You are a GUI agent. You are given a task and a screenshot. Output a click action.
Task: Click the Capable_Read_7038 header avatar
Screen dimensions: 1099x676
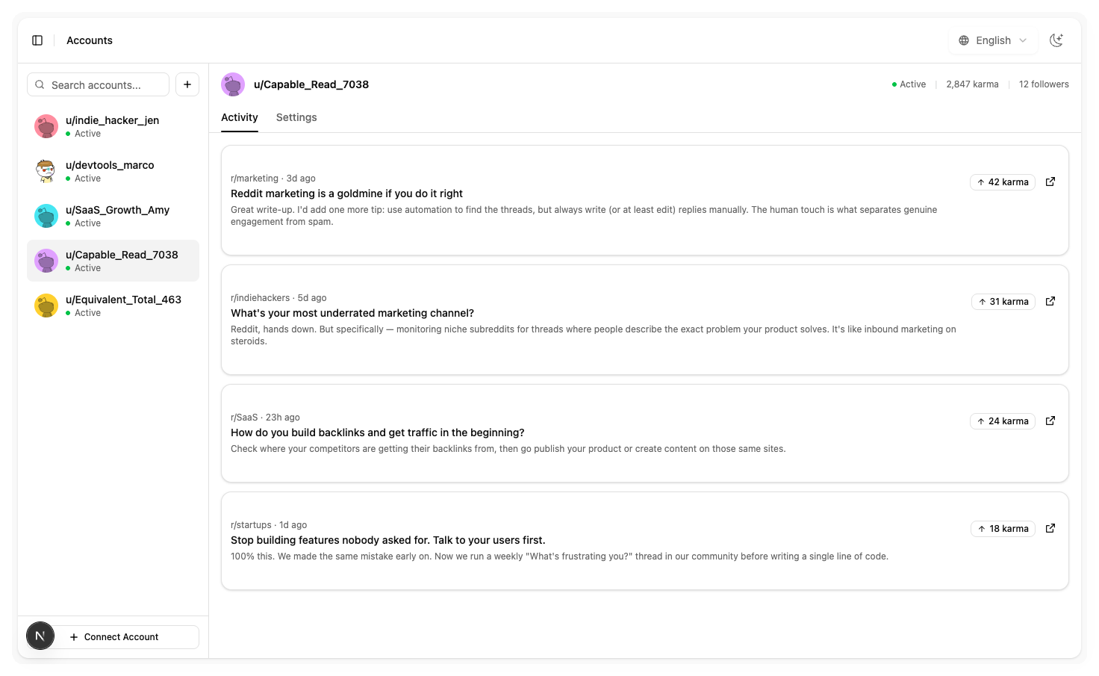tap(233, 84)
